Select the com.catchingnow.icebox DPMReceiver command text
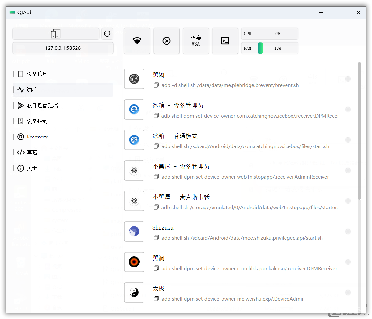372x319 pixels. (x=250, y=116)
